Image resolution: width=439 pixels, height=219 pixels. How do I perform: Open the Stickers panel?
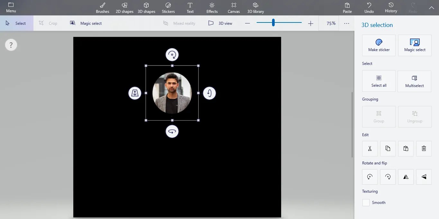168,8
